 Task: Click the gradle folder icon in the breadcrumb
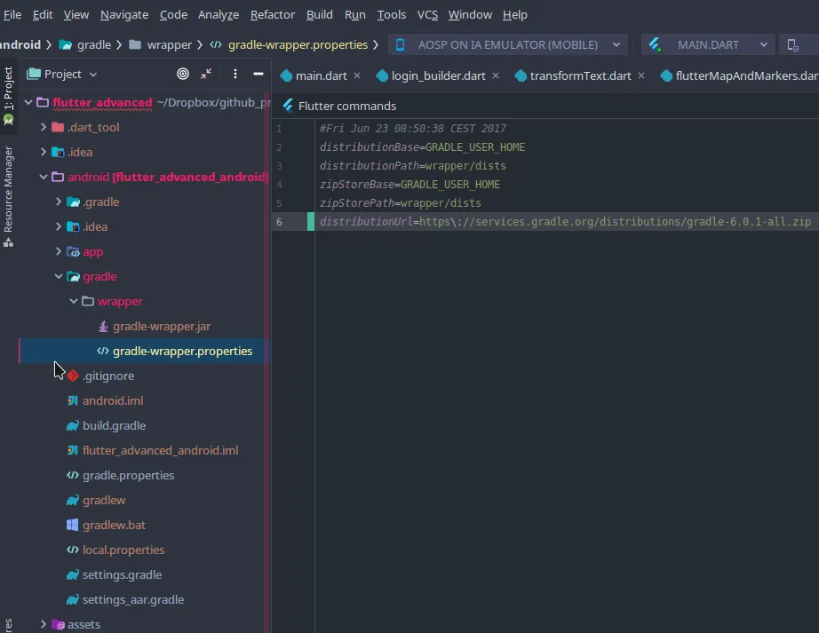(x=66, y=45)
